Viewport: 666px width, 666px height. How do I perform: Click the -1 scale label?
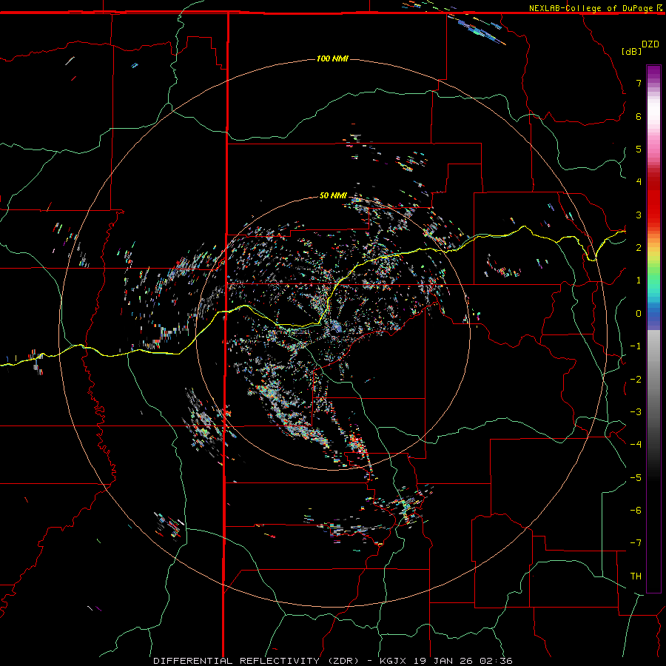[636, 346]
